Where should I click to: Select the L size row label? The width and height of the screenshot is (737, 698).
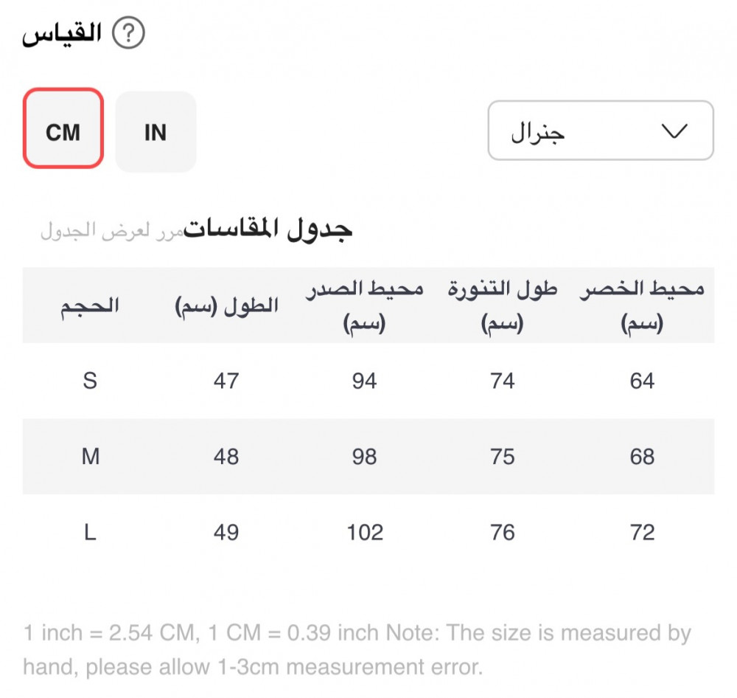pos(90,532)
